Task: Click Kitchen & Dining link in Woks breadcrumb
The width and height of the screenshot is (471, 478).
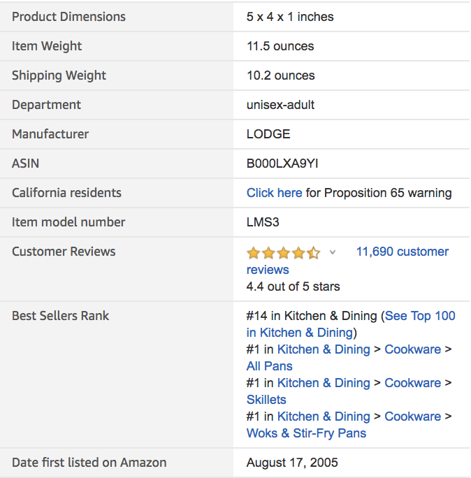Action: tap(324, 417)
